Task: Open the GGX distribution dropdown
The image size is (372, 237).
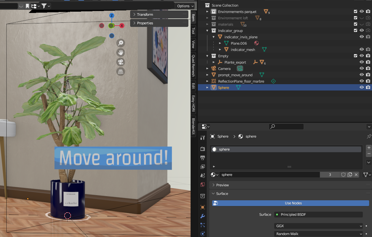Action: point(318,226)
